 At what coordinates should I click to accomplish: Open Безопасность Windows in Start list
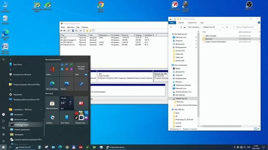[26, 75]
